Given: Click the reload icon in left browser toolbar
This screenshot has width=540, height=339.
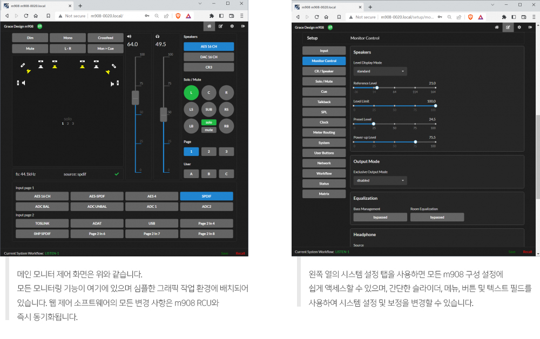Looking at the screenshot, I should pyautogui.click(x=26, y=16).
